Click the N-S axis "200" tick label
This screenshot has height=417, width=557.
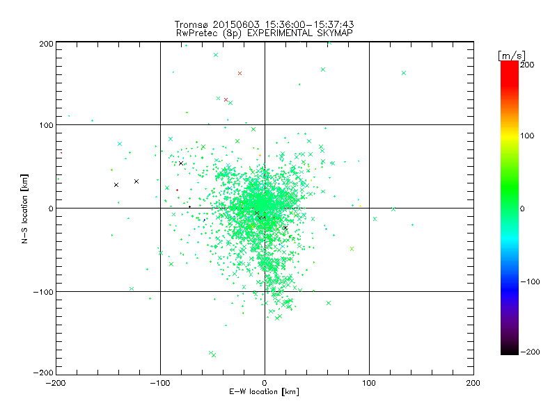point(46,44)
